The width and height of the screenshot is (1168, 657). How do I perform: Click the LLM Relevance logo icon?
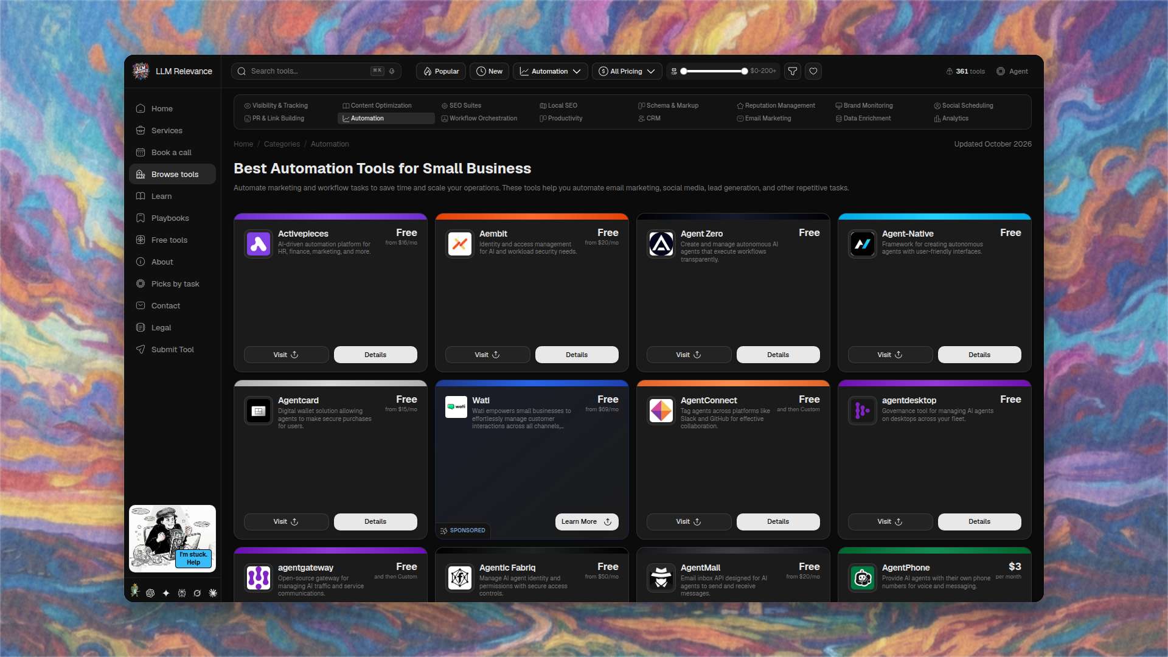[x=141, y=71]
